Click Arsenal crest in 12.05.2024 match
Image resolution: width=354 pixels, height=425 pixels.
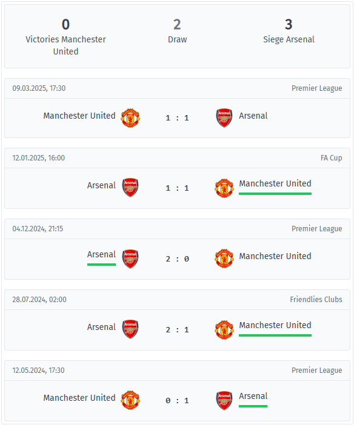[224, 400]
